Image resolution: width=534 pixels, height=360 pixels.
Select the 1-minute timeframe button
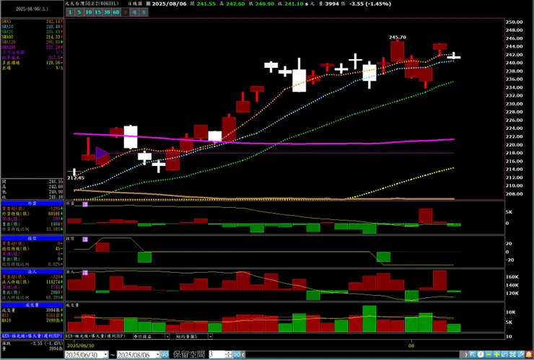click(x=70, y=12)
